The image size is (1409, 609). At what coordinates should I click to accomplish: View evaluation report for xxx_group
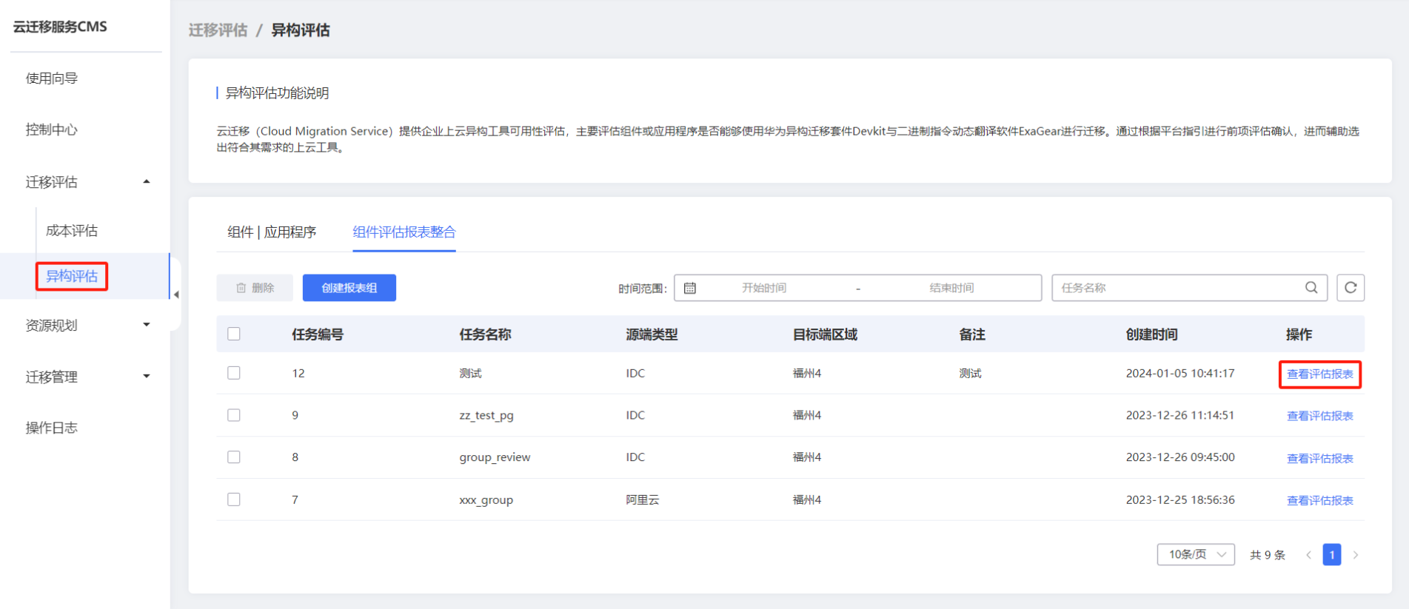point(1320,501)
